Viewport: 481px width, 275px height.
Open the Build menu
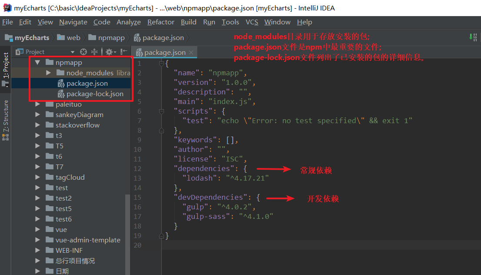(x=188, y=22)
